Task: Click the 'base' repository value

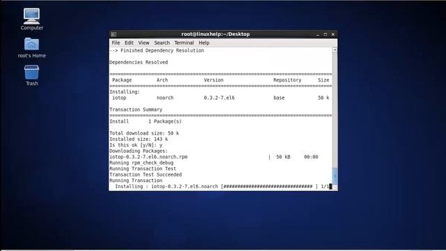Action: click(x=279, y=98)
